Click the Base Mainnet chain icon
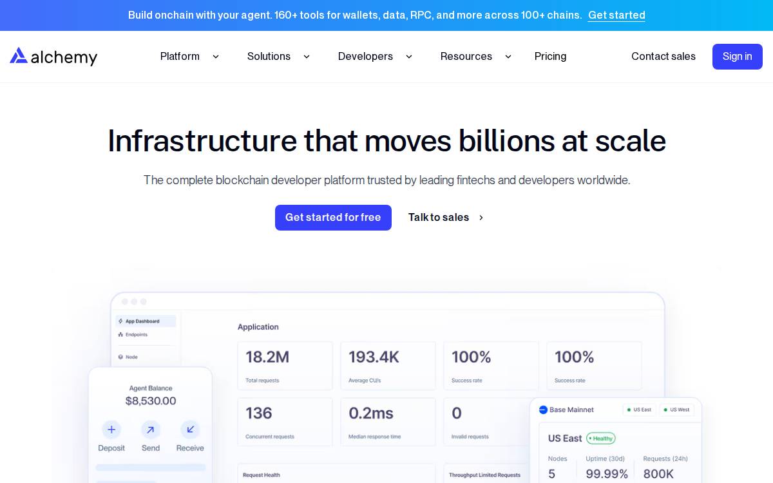 click(x=543, y=410)
